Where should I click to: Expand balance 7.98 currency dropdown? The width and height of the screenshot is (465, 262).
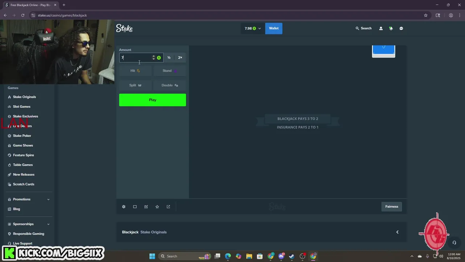coord(253,28)
